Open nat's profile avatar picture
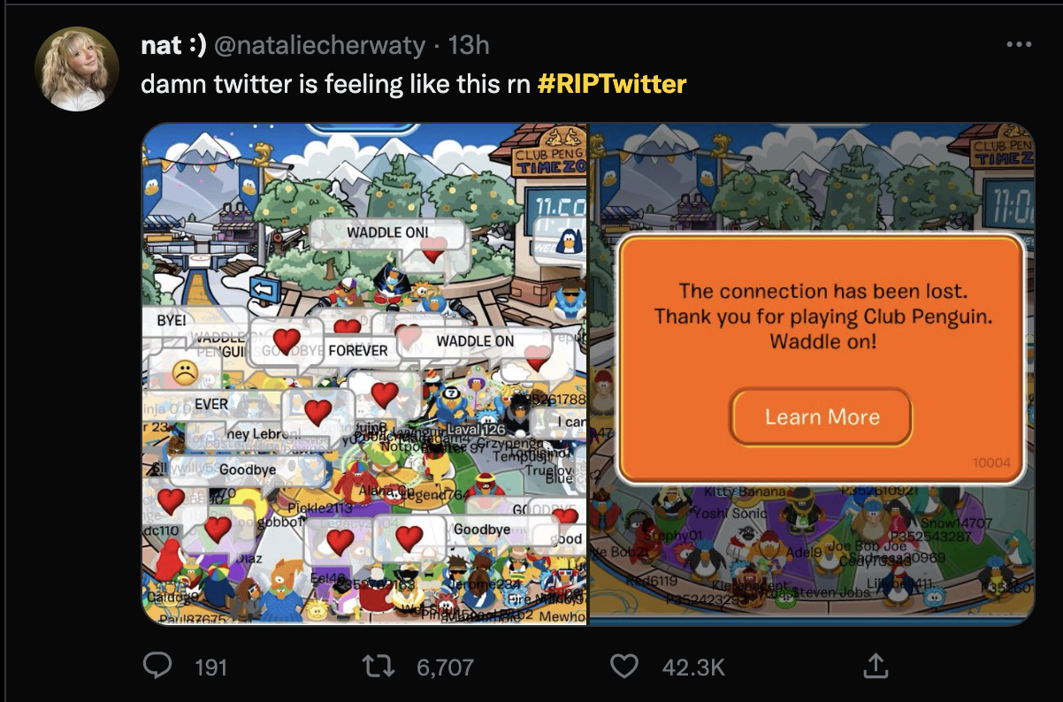The image size is (1063, 702). point(76,69)
